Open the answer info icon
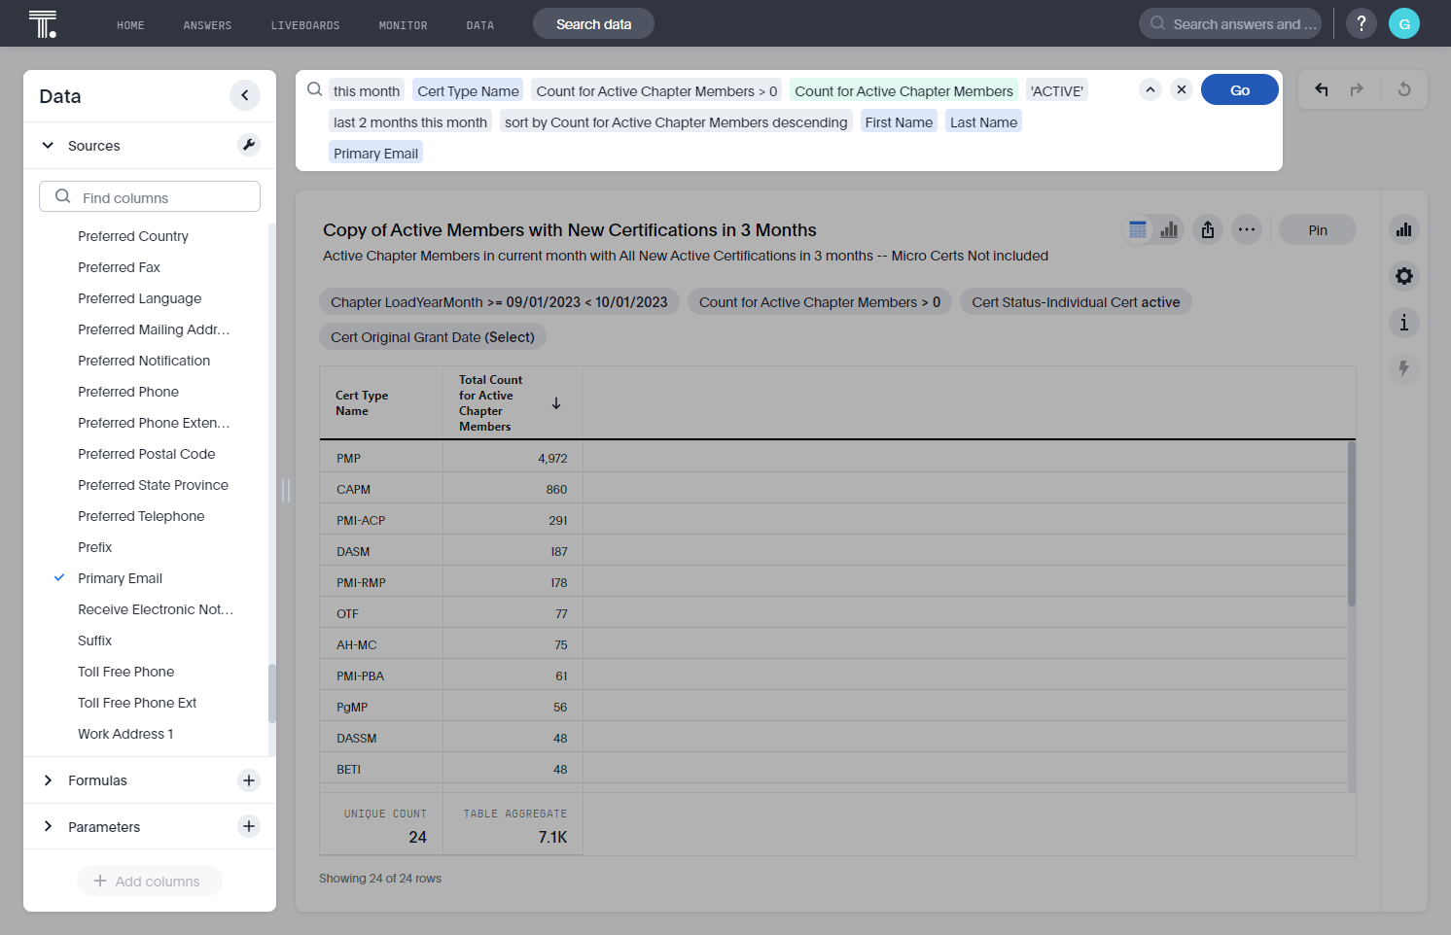 coord(1404,323)
